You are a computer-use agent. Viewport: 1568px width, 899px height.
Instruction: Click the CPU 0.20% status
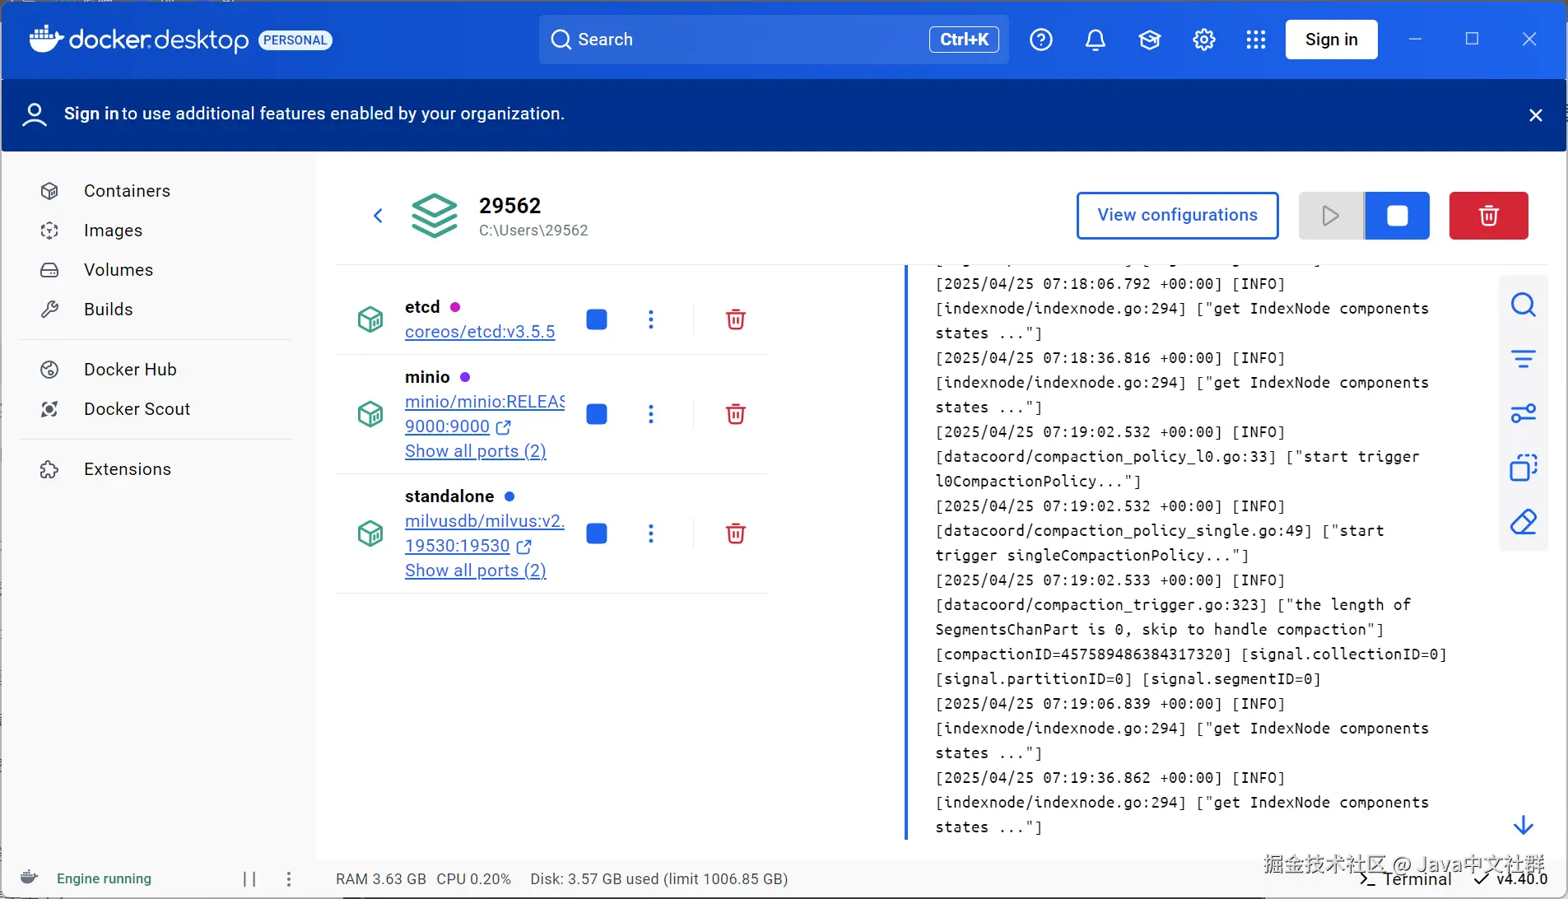474,879
